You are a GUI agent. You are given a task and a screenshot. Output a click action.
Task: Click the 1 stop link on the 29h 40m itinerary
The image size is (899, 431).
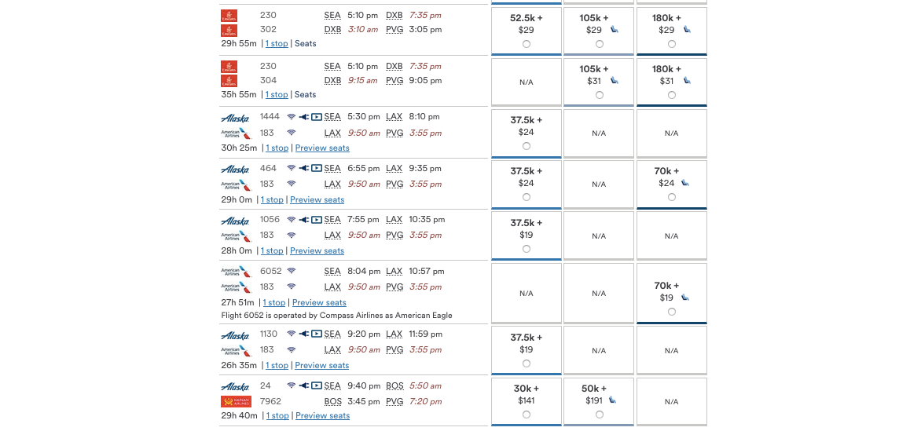pos(277,415)
